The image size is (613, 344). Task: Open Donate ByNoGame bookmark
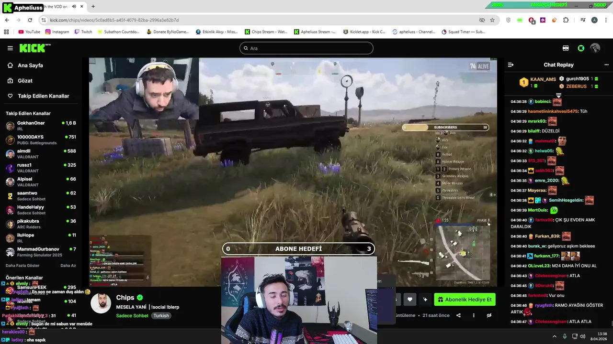coord(168,32)
